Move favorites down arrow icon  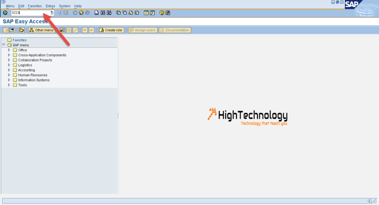click(85, 30)
